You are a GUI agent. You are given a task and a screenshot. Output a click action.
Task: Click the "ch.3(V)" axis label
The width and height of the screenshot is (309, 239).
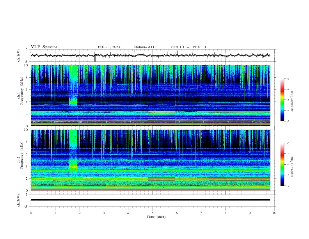pos(19,200)
